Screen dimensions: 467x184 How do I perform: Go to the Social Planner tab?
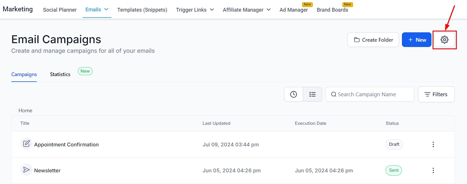pyautogui.click(x=60, y=10)
